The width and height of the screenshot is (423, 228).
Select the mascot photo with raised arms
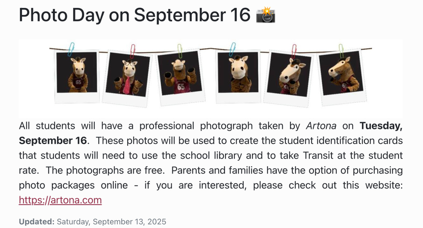[180, 77]
